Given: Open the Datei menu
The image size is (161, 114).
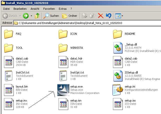Looking at the screenshot, I should pos(6,9).
